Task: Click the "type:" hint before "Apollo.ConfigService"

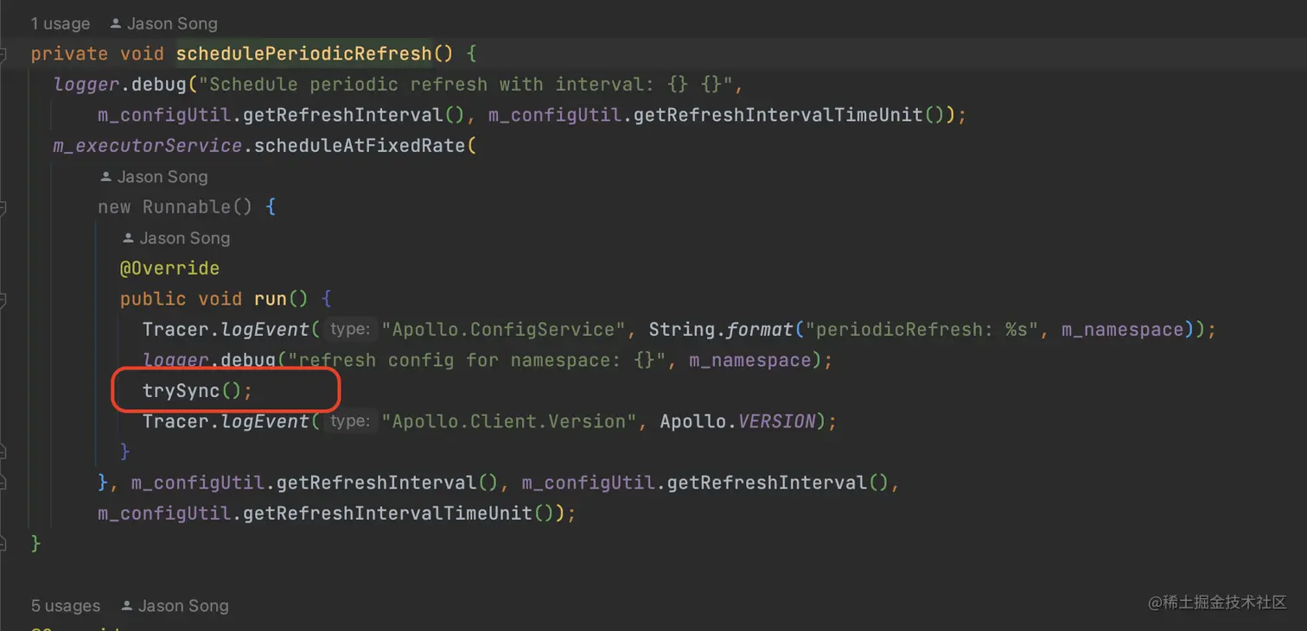Action: [x=350, y=330]
